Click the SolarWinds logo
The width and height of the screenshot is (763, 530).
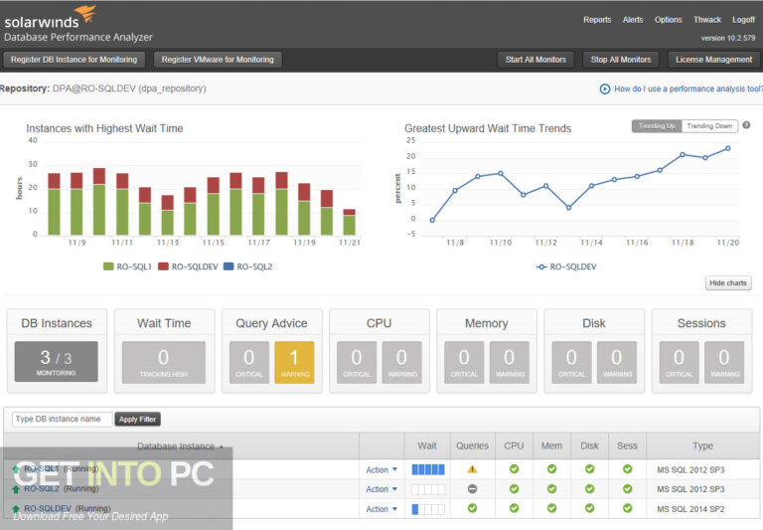(50, 17)
